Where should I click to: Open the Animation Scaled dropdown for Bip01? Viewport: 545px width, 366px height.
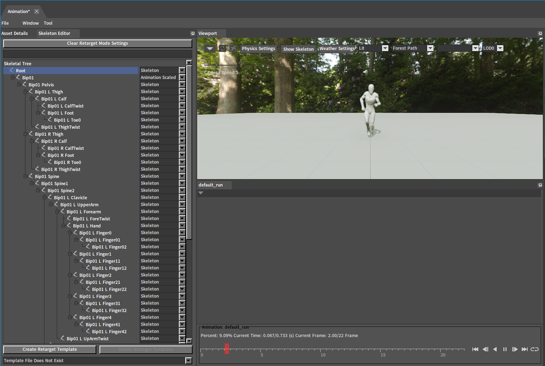pos(182,78)
